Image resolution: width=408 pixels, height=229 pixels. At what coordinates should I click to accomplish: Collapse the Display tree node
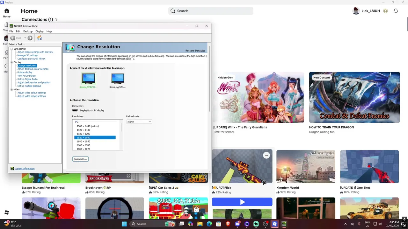[11, 62]
